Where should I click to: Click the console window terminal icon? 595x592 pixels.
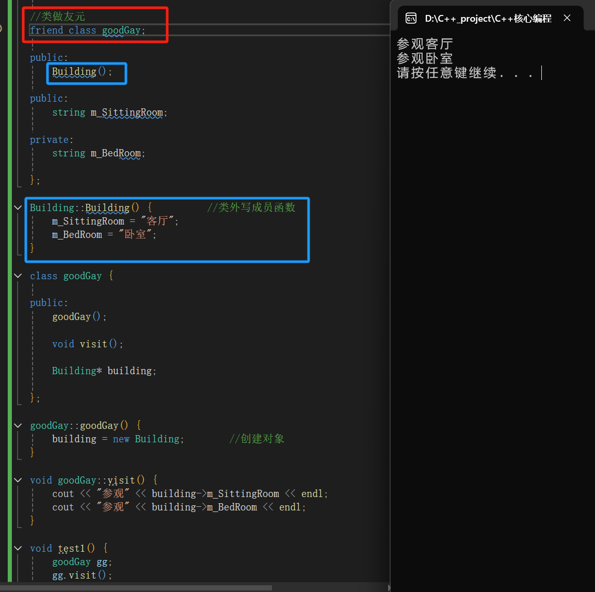(x=411, y=18)
